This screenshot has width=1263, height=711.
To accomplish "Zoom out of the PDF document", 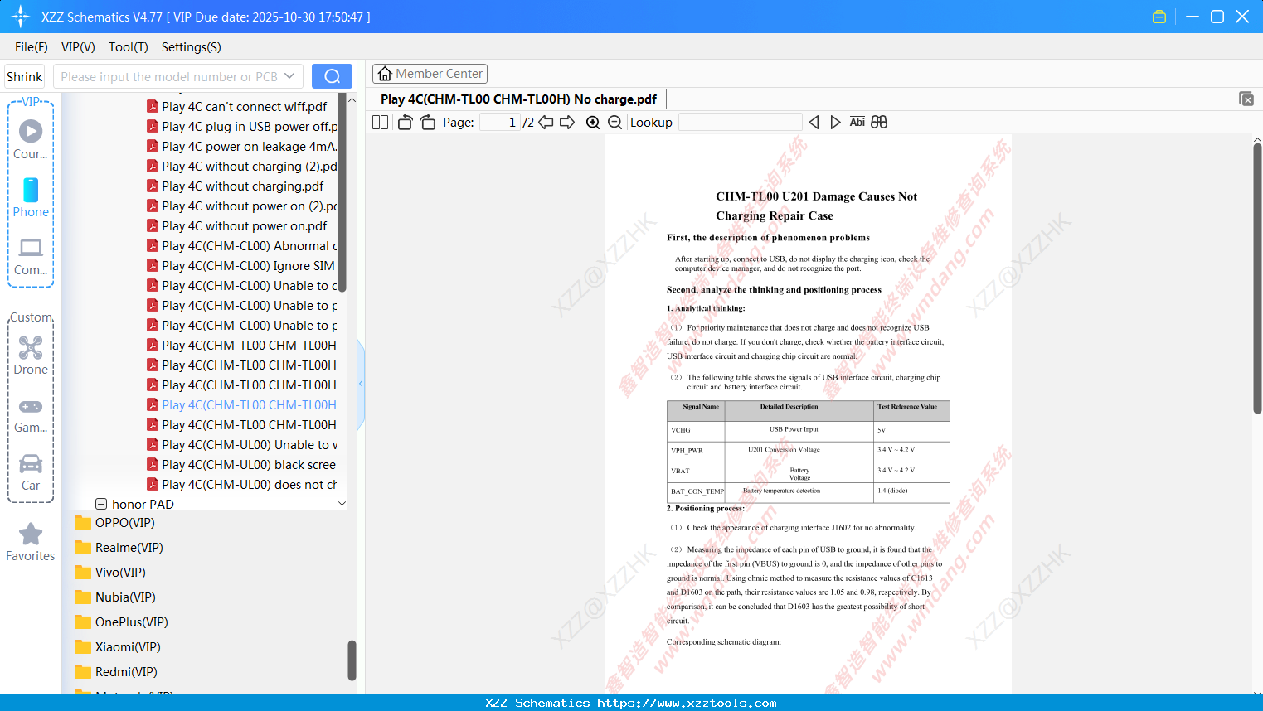I will [614, 123].
